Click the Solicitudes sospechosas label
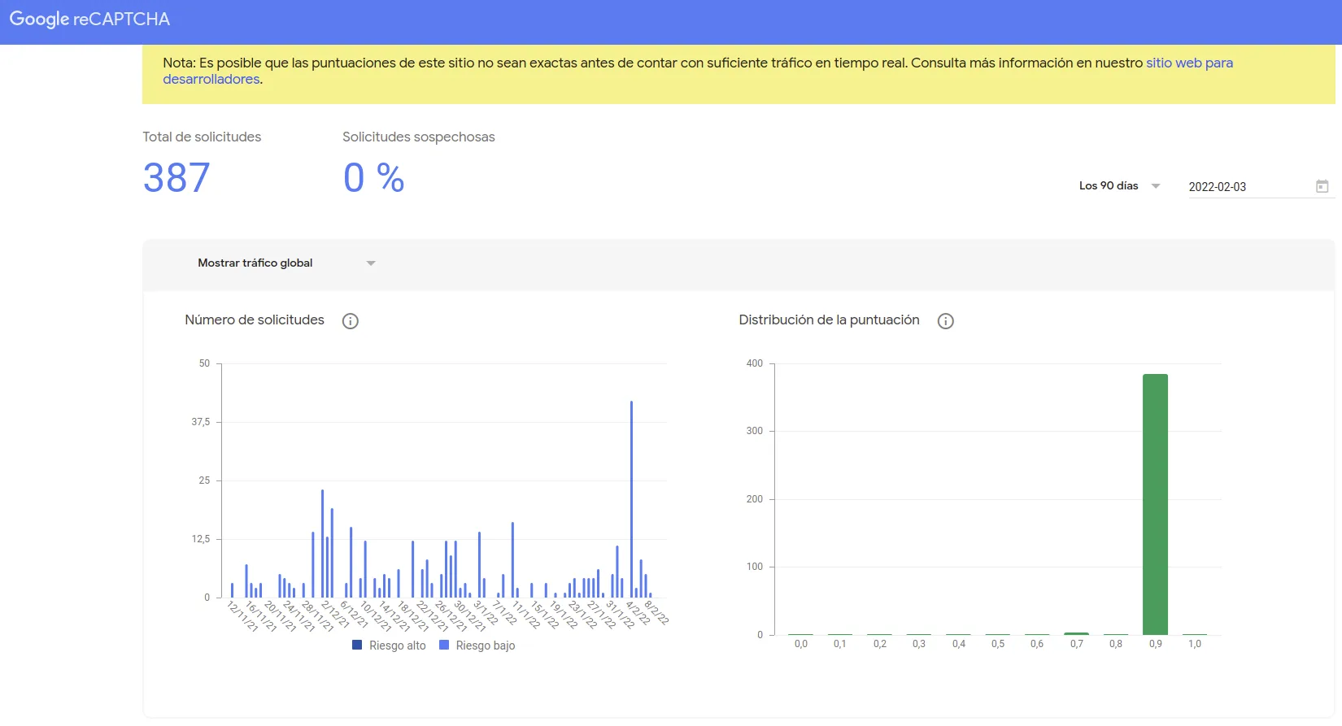This screenshot has width=1342, height=726. [x=419, y=137]
